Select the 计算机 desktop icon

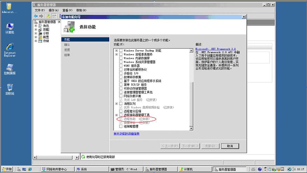[9, 29]
